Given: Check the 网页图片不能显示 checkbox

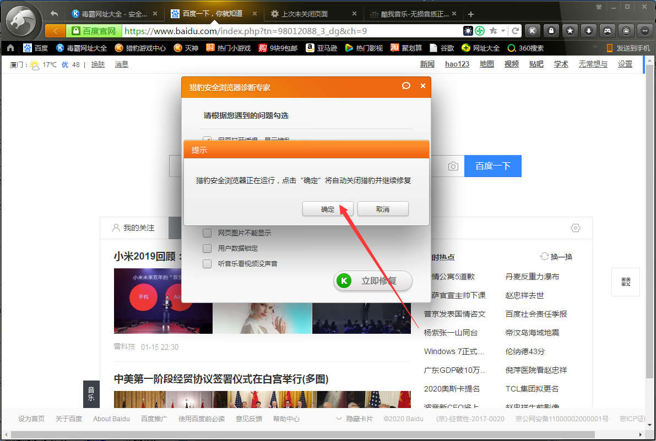Looking at the screenshot, I should point(207,233).
